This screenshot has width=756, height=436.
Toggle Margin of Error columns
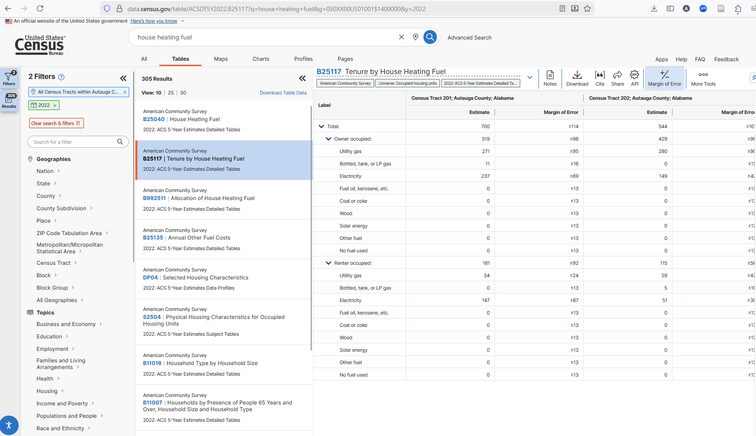(665, 78)
